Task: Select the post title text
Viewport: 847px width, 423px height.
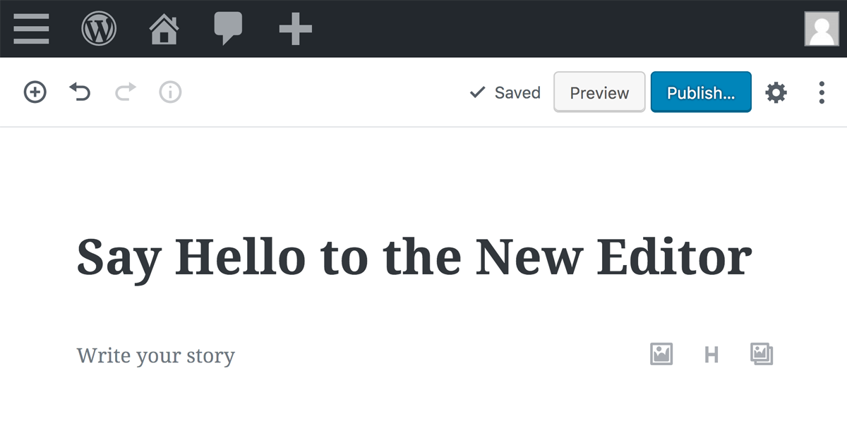Action: point(415,257)
